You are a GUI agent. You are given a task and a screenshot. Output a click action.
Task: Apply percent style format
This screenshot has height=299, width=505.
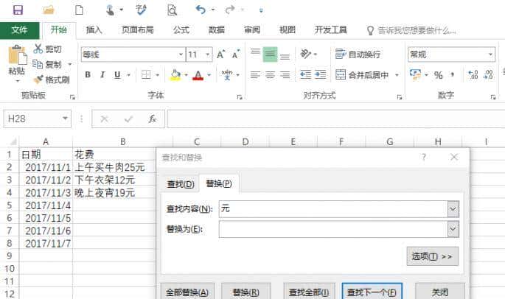pos(438,75)
